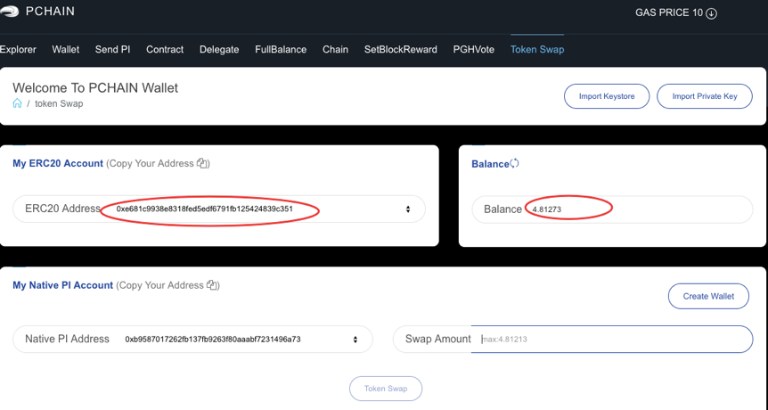Go to the PGHVote tab
Viewport: 768px width, 410px height.
pos(474,50)
